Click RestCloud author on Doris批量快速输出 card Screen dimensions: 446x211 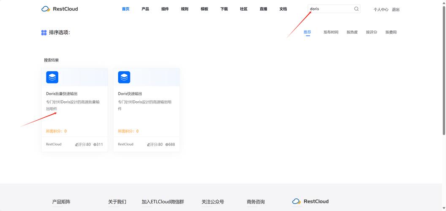(x=54, y=144)
